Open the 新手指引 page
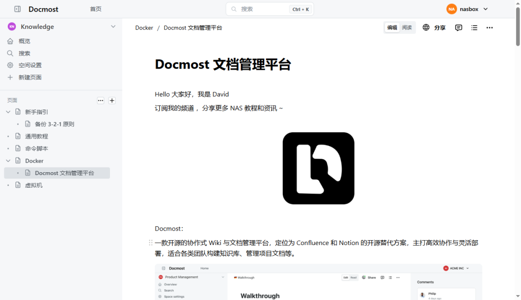This screenshot has height=300, width=521. (x=37, y=112)
